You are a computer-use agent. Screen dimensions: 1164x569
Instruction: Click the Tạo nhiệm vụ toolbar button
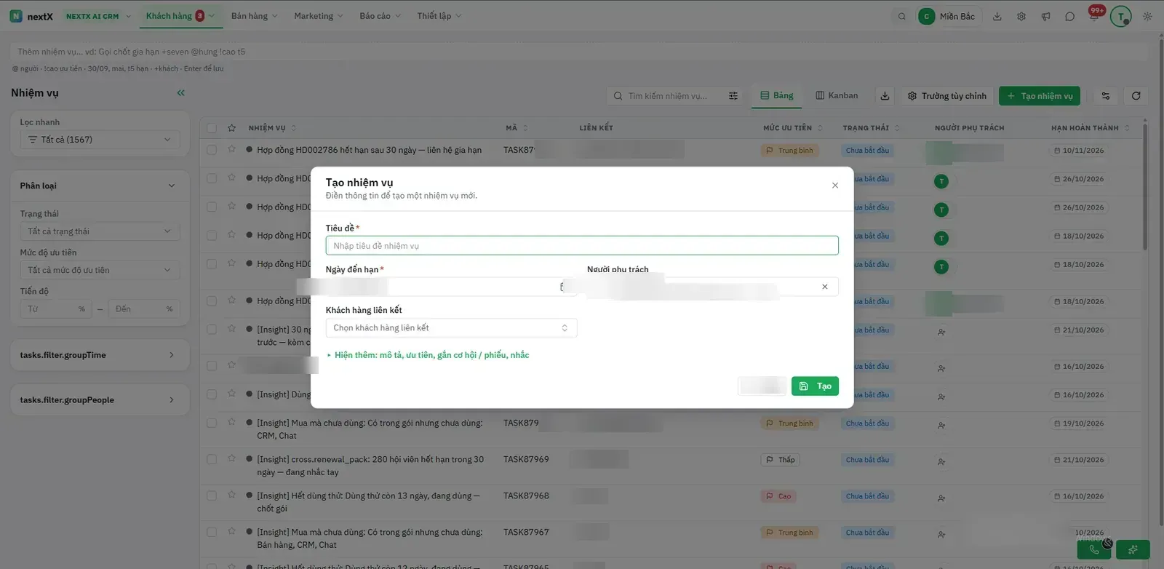point(1039,96)
